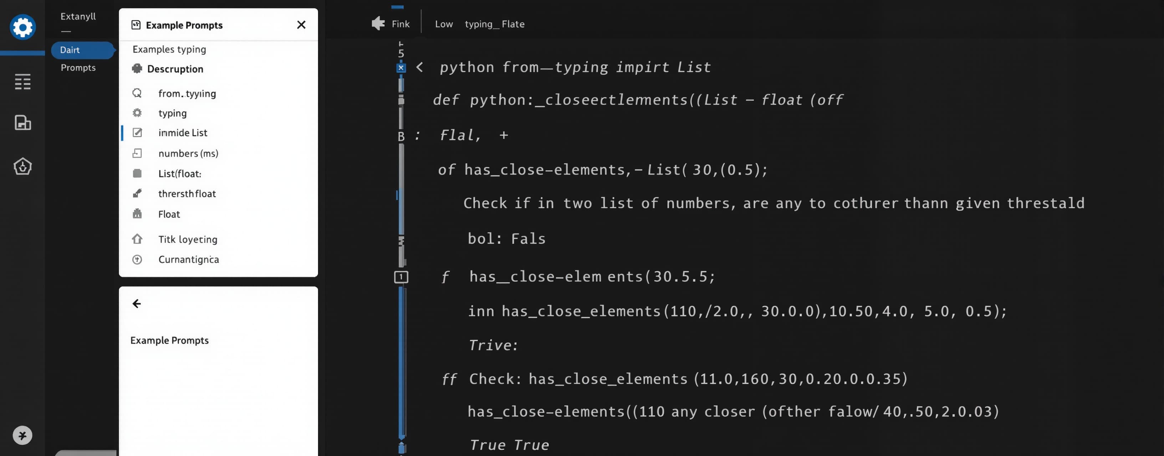The width and height of the screenshot is (1164, 456).
Task: Click the 'True True' code line
Action: click(509, 445)
